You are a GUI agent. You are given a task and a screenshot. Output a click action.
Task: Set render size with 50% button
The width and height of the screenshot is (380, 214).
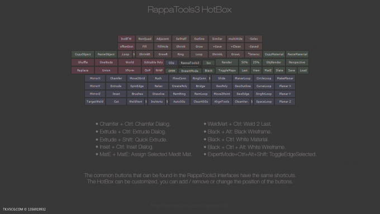pos(244,62)
